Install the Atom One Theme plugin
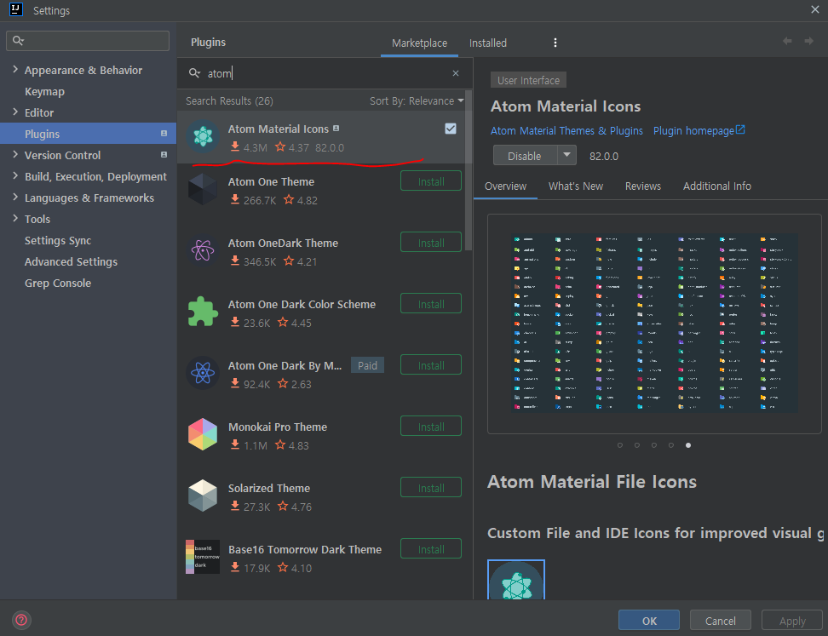 tap(431, 181)
